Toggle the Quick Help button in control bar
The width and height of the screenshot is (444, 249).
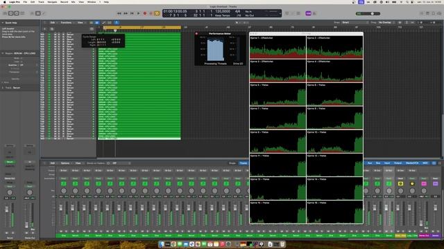tap(17, 13)
